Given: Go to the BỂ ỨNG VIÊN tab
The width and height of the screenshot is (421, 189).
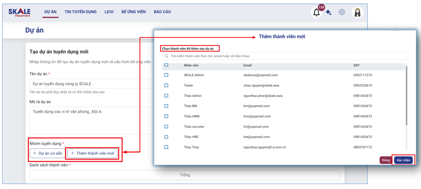Looking at the screenshot, I should point(134,12).
